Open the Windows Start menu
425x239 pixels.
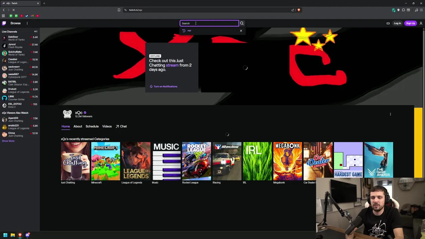[5, 235]
